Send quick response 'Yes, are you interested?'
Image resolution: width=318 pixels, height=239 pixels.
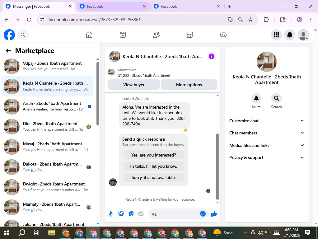coord(153,155)
